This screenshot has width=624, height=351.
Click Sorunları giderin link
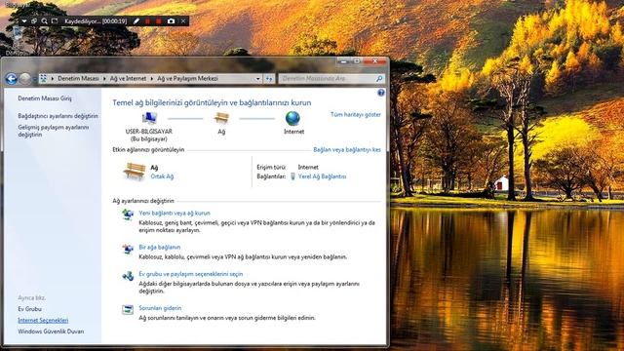[x=160, y=308]
